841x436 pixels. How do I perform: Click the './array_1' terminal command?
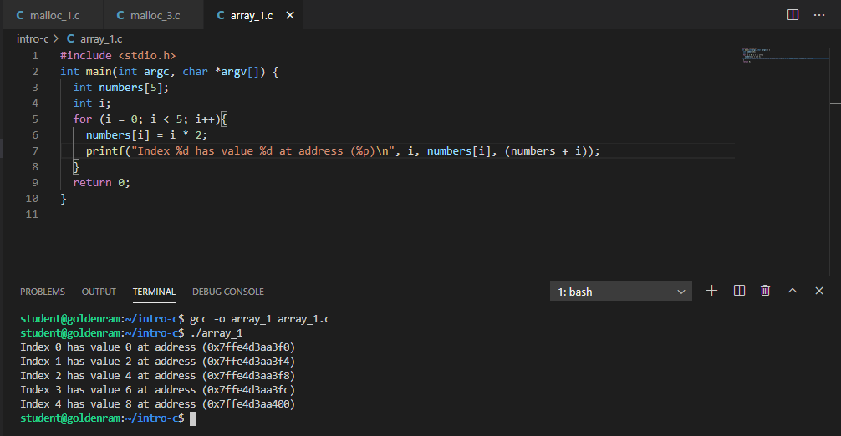click(x=217, y=333)
